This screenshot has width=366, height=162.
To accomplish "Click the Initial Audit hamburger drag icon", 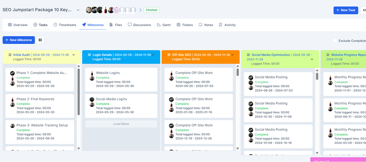I will pyautogui.click(x=10, y=55).
